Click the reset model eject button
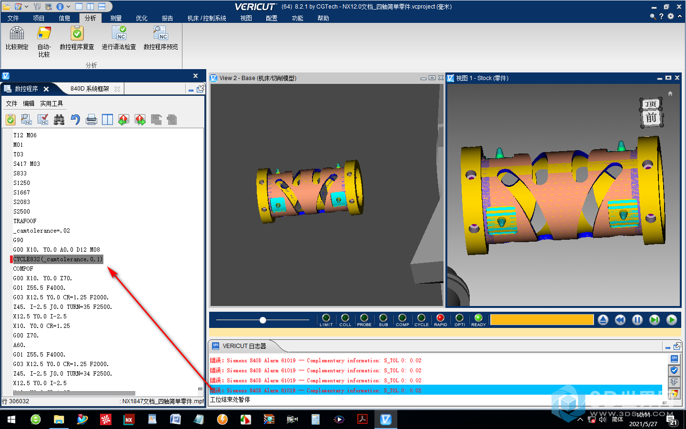This screenshot has height=429, width=686. [x=603, y=320]
